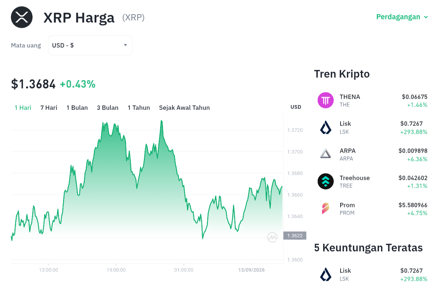Click the CoinMarketCap watermark on the chart
This screenshot has width=442, height=285.
(x=272, y=237)
